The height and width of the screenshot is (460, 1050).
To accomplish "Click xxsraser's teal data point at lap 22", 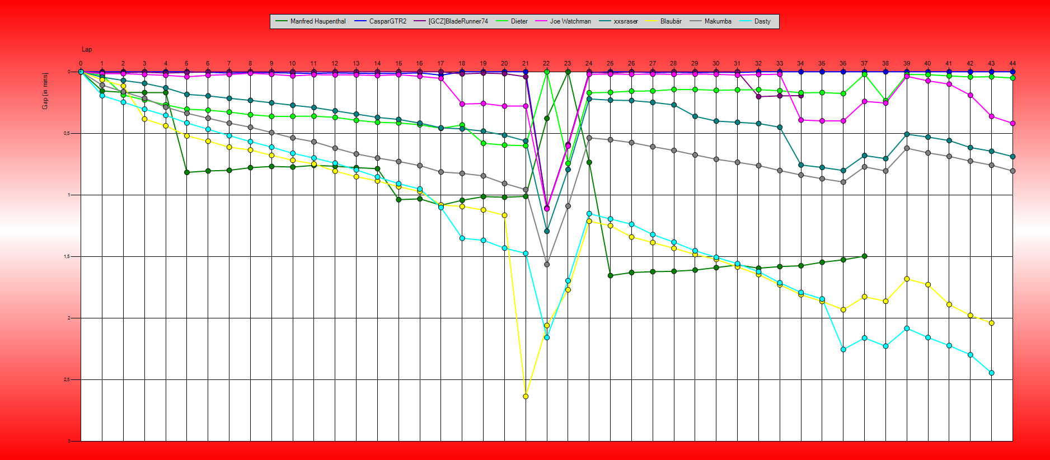I will click(x=547, y=231).
